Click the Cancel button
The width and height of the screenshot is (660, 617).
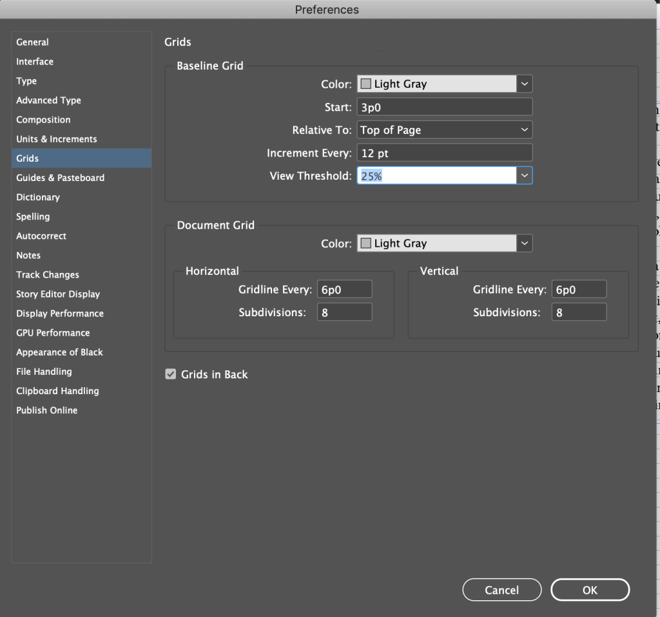pyautogui.click(x=501, y=590)
